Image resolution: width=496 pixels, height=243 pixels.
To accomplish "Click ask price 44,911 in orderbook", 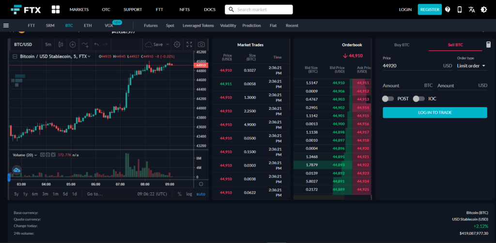I will 363,83.
